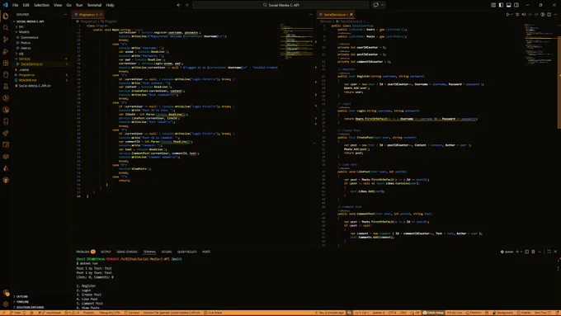The height and width of the screenshot is (316, 561).
Task: Close the bottom panel
Action: pyautogui.click(x=555, y=252)
